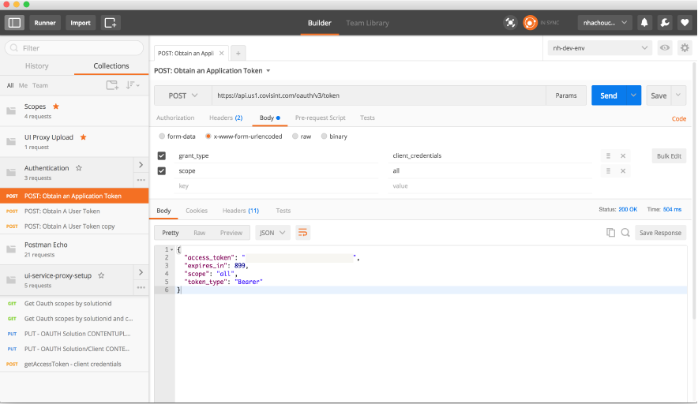Open settings wrench icon
The width and height of the screenshot is (698, 404).
[665, 23]
